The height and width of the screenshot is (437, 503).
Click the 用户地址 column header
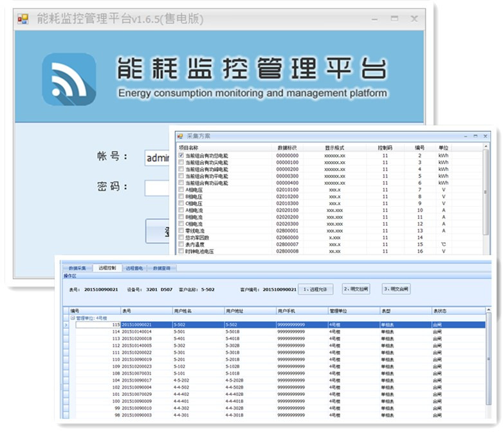250,310
